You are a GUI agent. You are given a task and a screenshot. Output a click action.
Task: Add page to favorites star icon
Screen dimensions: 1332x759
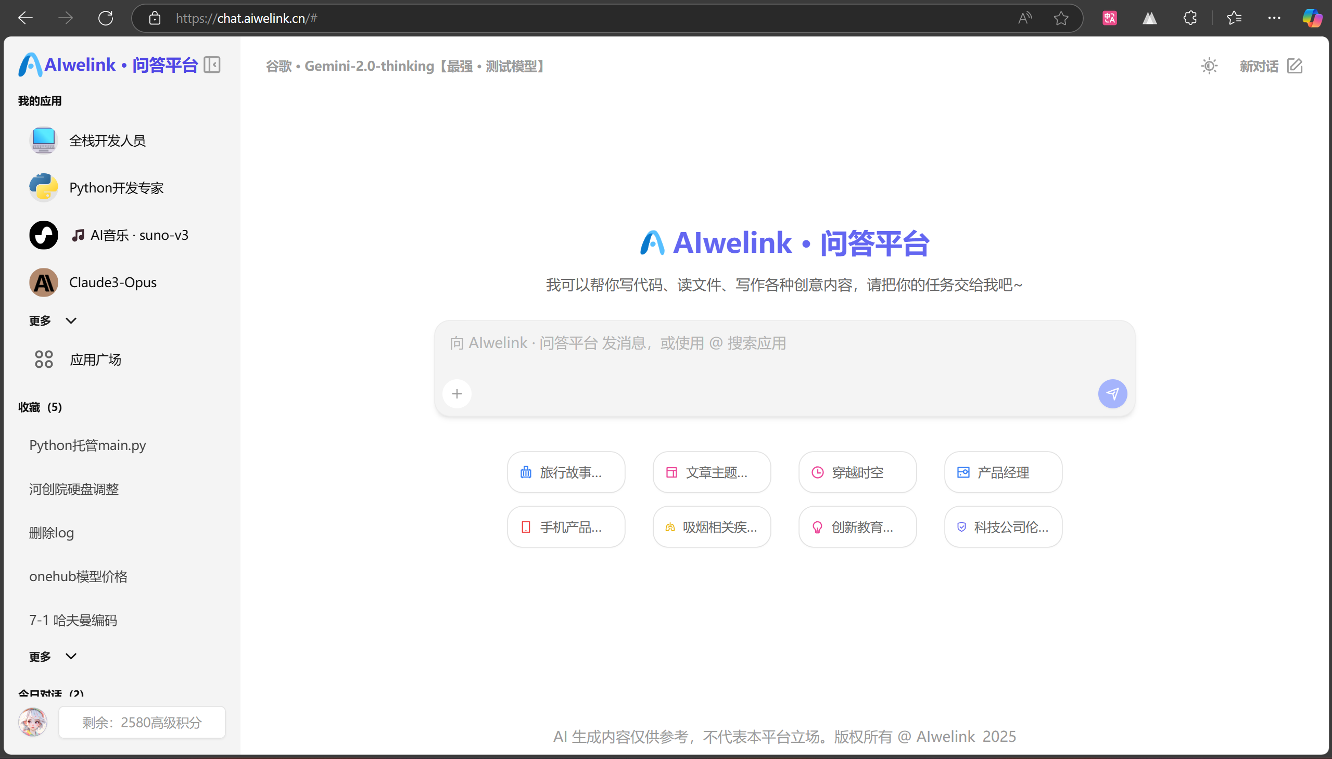tap(1061, 18)
